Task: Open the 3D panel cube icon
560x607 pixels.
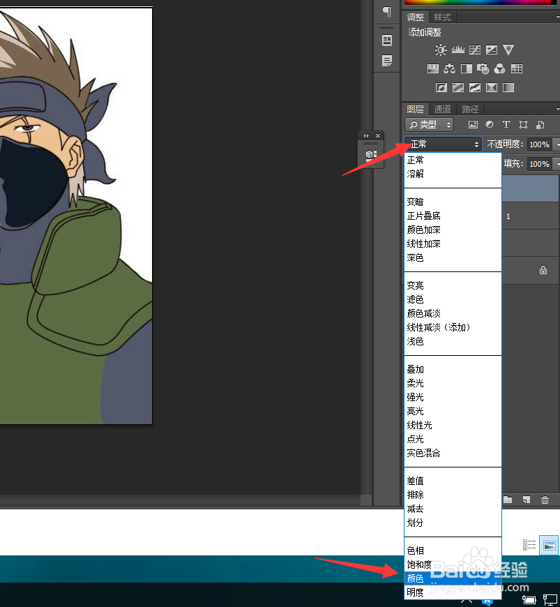Action: [371, 155]
